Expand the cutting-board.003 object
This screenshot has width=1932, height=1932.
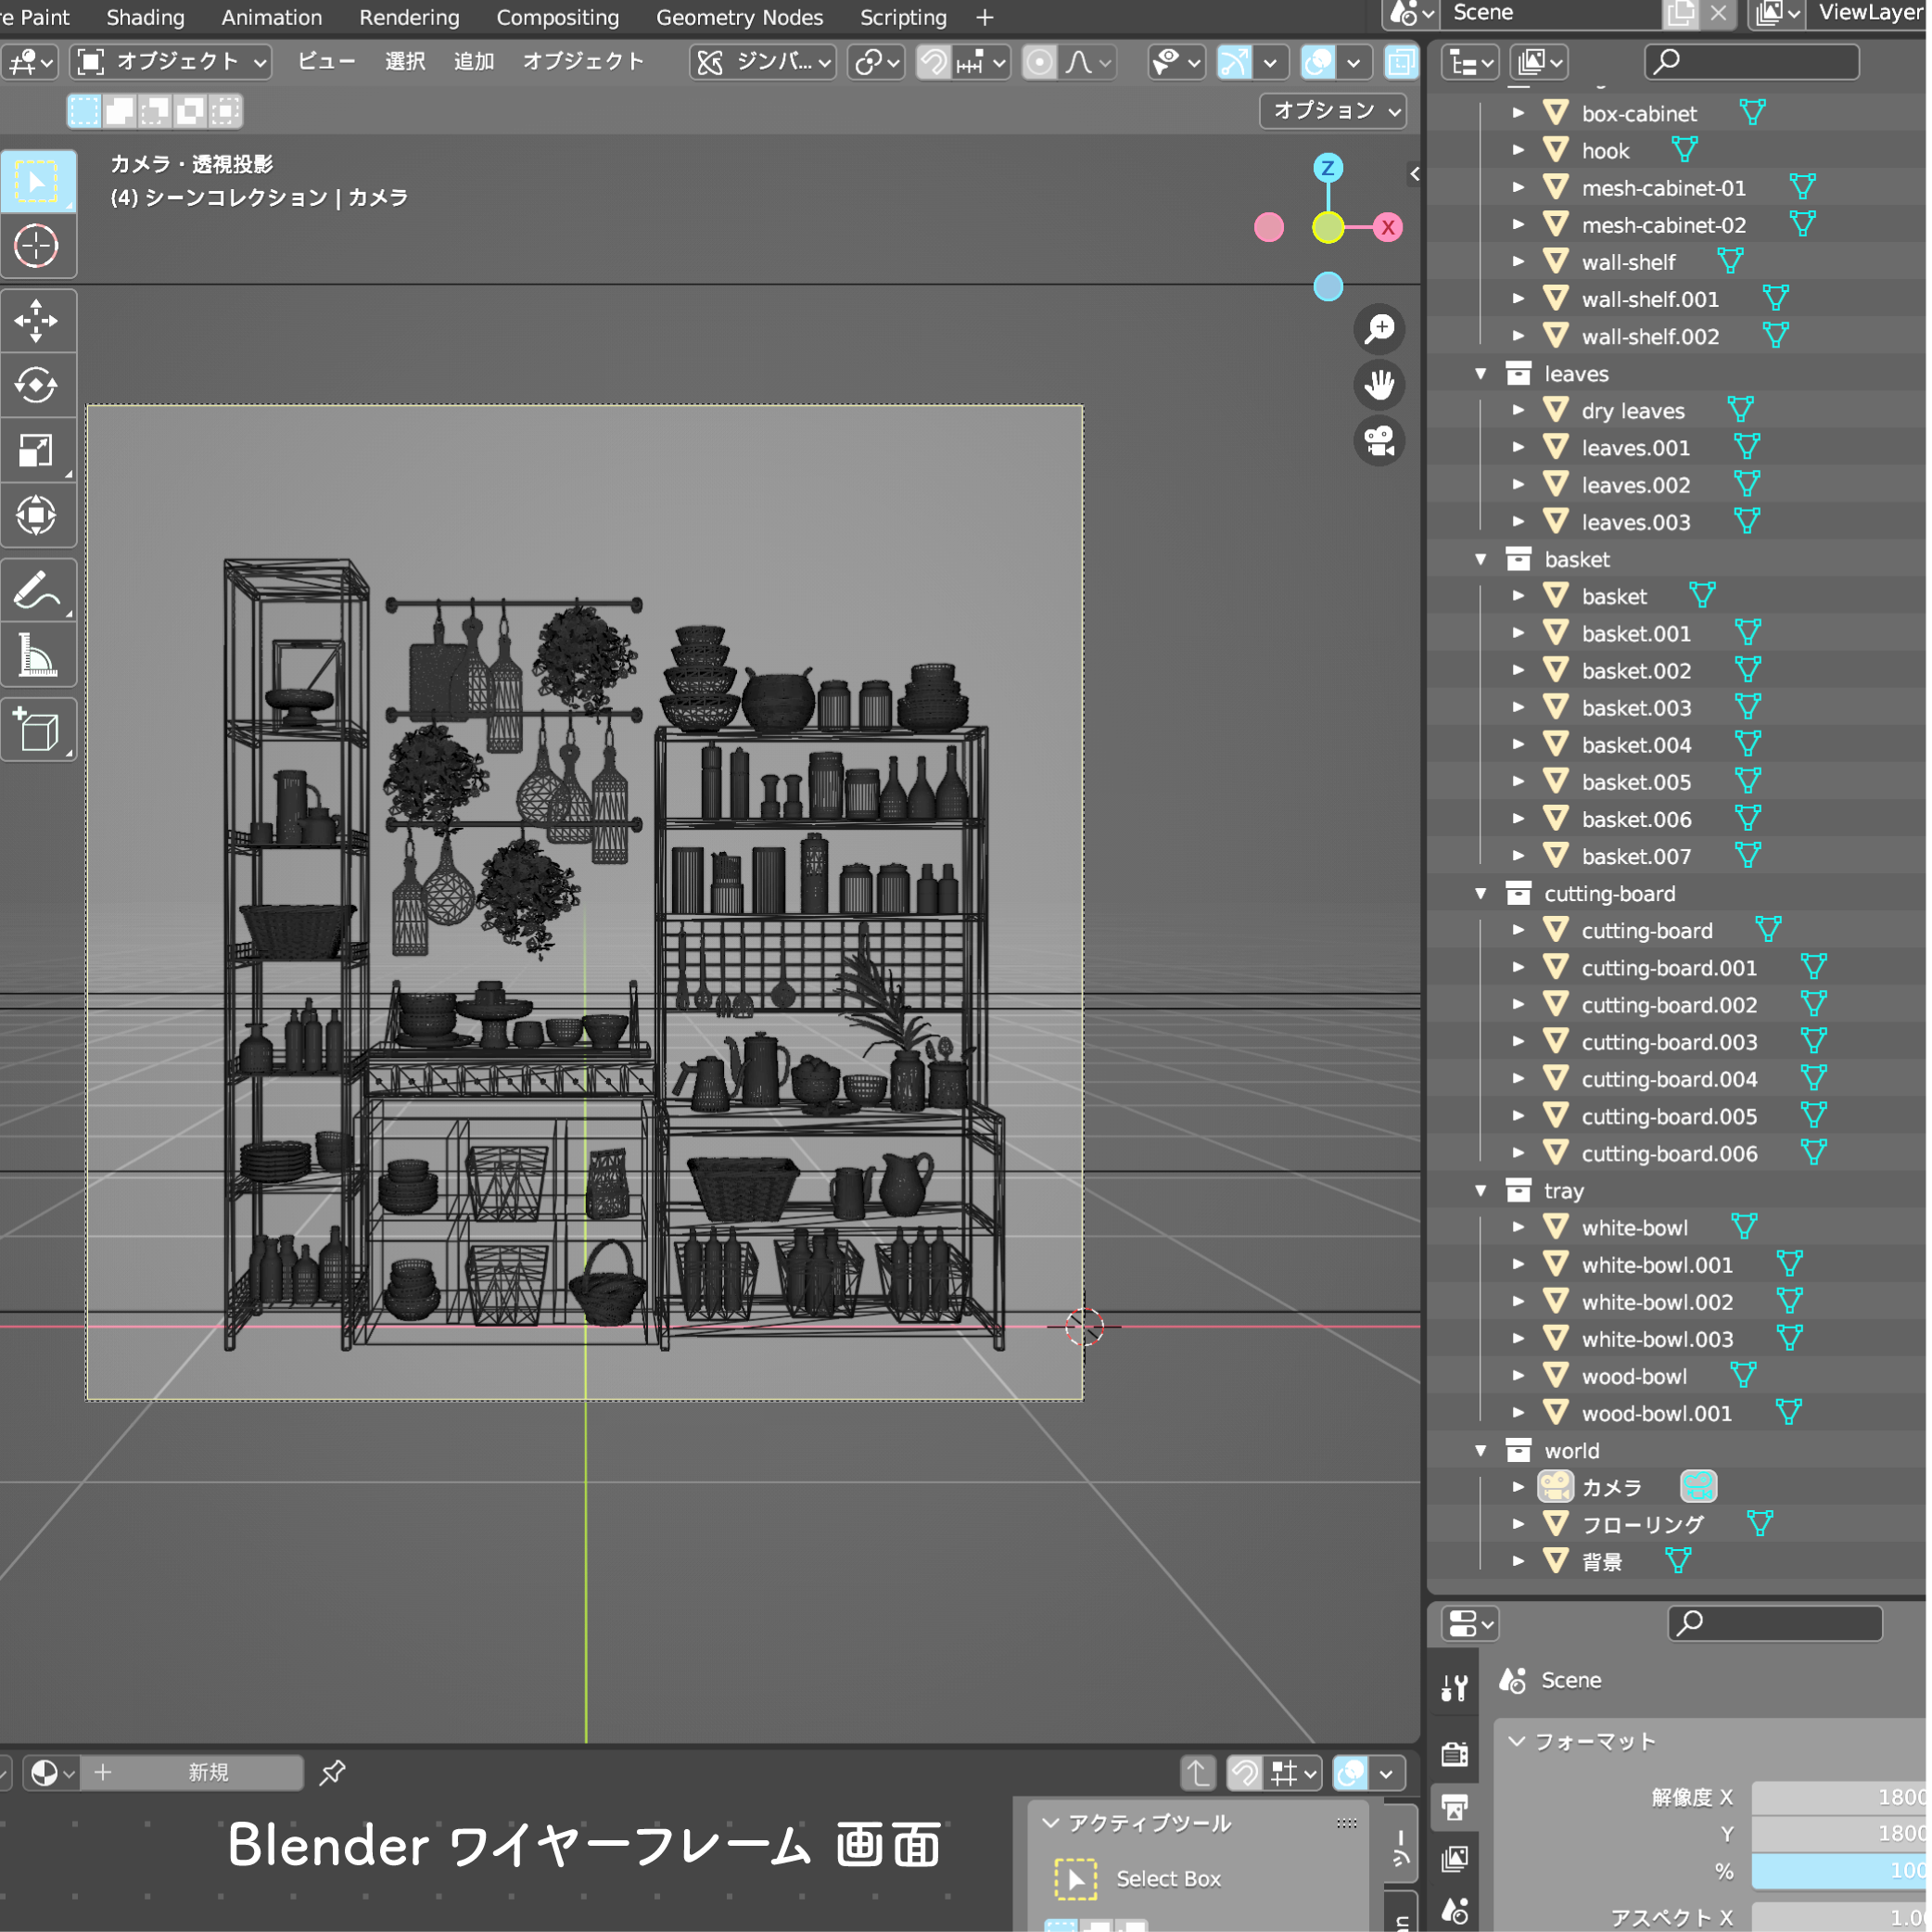click(1519, 1041)
